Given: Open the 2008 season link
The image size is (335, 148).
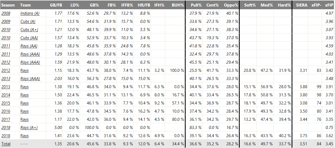Looking at the screenshot, I should pyautogui.click(x=6, y=13).
